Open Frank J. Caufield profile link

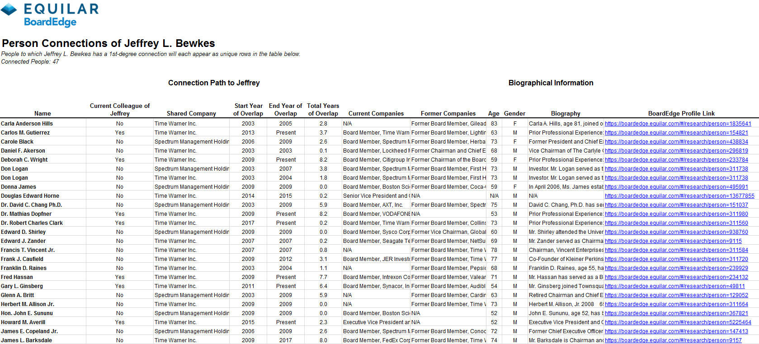676,259
